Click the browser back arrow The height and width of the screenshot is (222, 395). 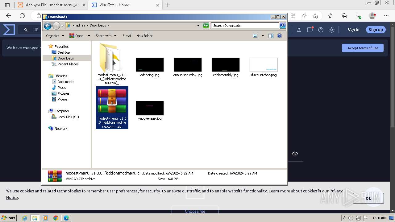9,16
